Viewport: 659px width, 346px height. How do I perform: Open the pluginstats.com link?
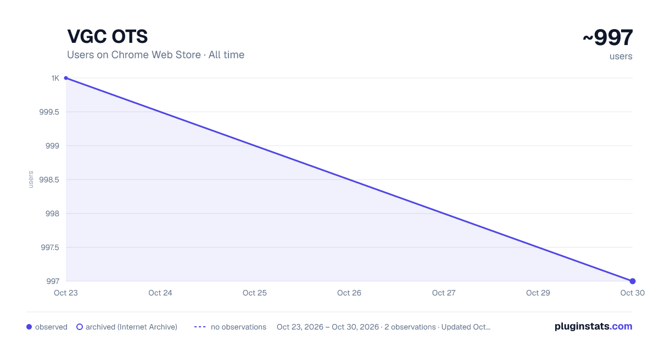(593, 326)
